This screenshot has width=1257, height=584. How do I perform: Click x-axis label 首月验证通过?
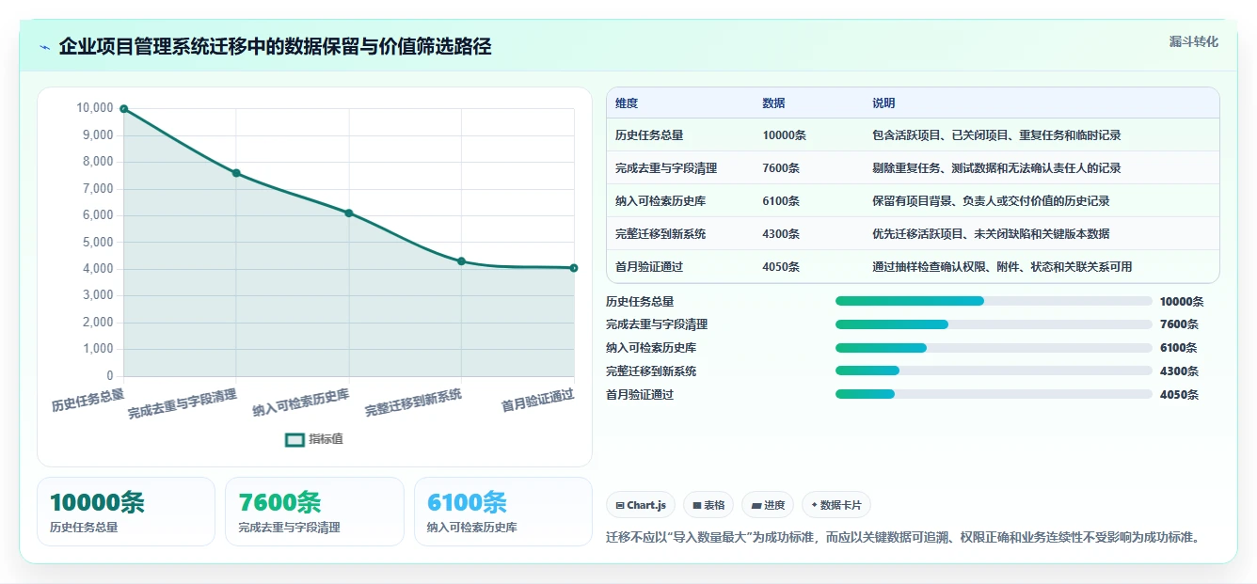click(x=537, y=401)
